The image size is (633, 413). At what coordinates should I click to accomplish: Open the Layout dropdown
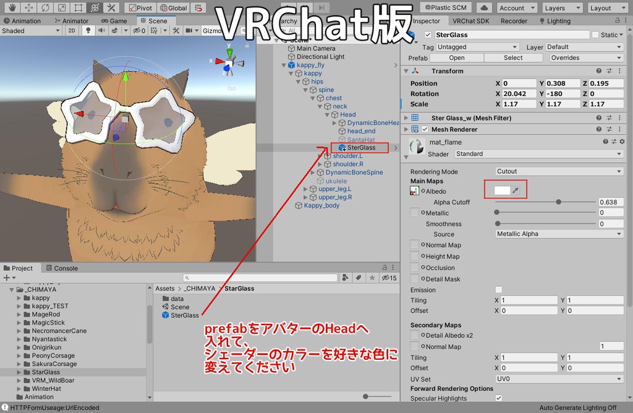pyautogui.click(x=607, y=7)
